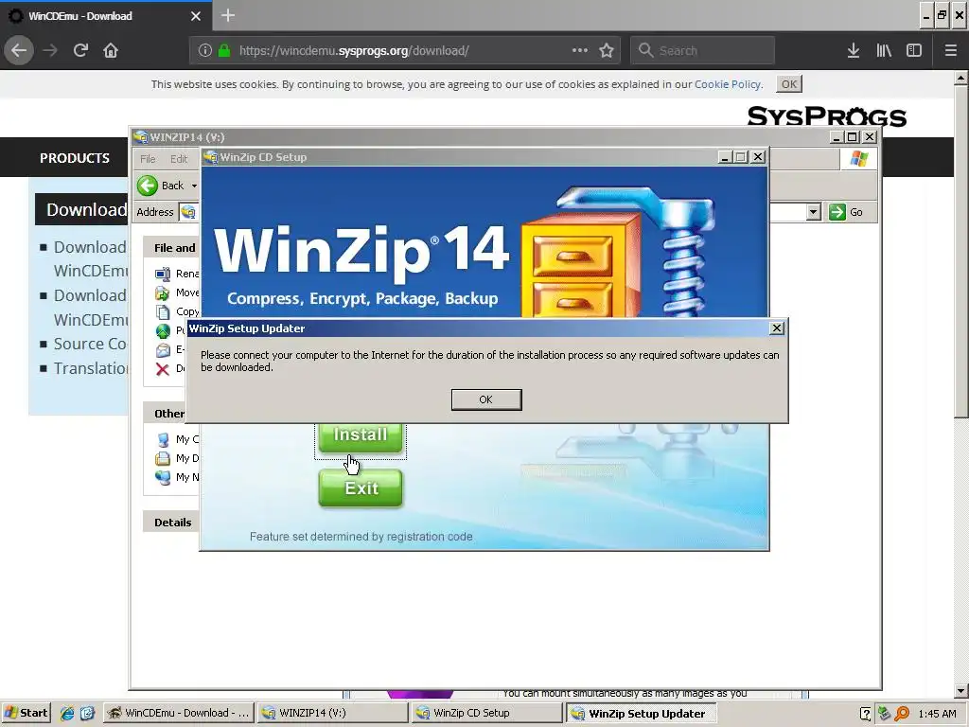Click the SysProgs logo
The height and width of the screenshot is (727, 969).
click(826, 116)
